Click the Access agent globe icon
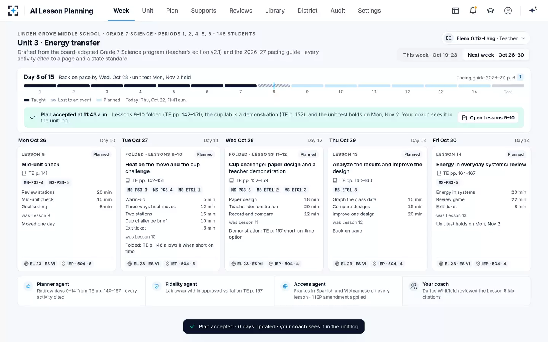 click(x=285, y=287)
